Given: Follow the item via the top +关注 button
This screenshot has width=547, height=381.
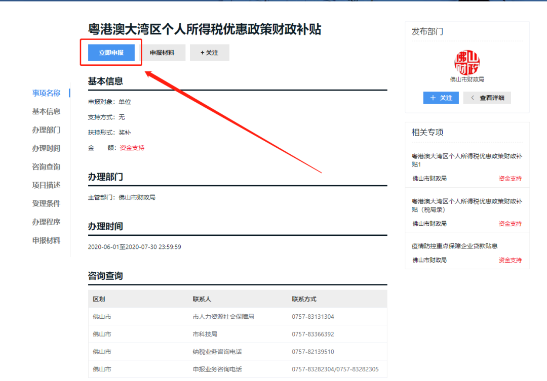Looking at the screenshot, I should tap(209, 52).
